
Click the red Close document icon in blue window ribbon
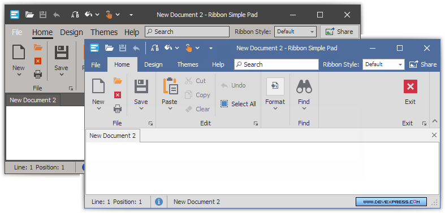(x=118, y=95)
